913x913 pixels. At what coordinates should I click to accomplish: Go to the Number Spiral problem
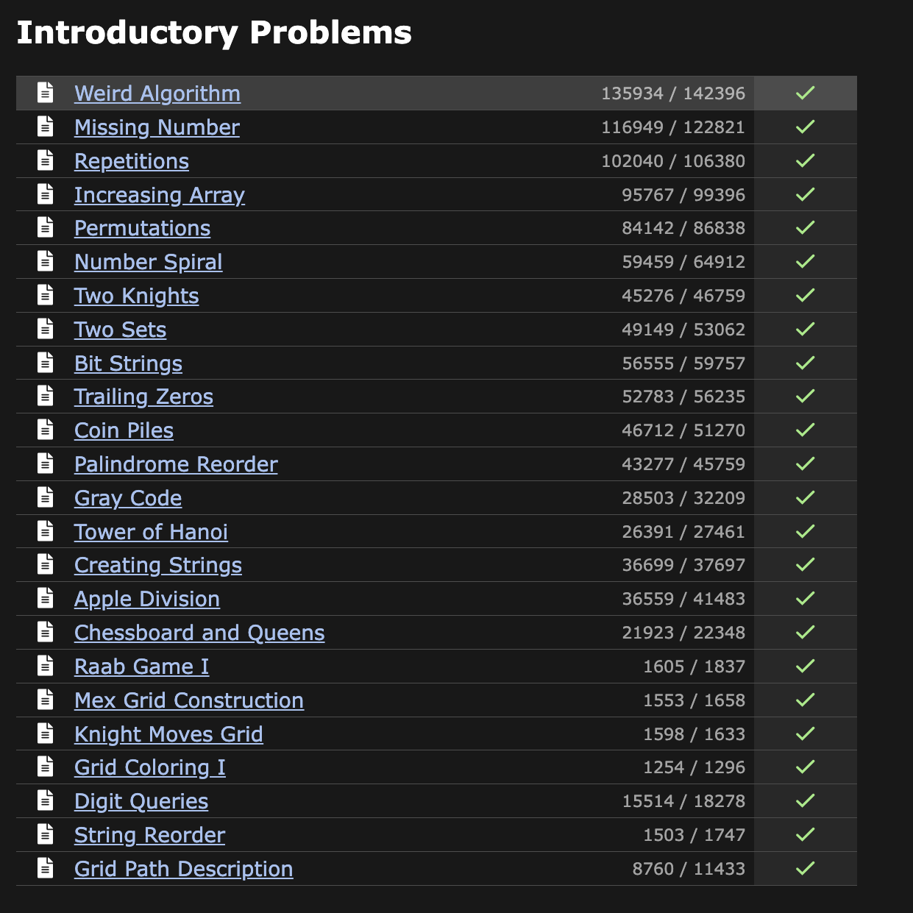pyautogui.click(x=148, y=262)
